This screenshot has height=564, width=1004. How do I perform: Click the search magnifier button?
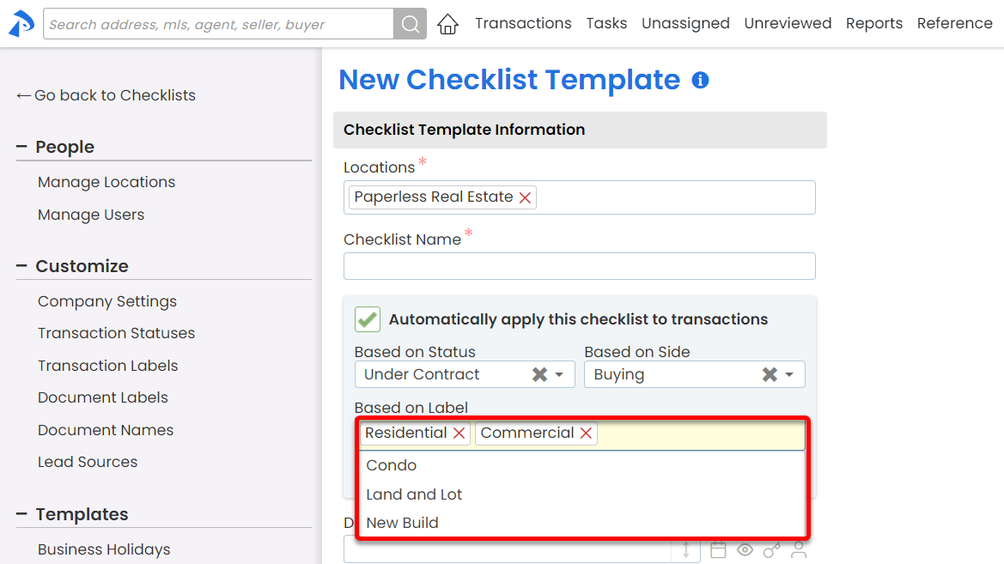pyautogui.click(x=411, y=24)
